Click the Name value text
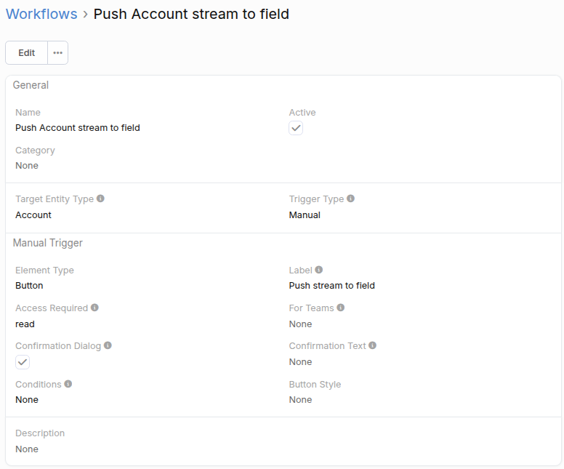This screenshot has height=469, width=564. pos(78,128)
